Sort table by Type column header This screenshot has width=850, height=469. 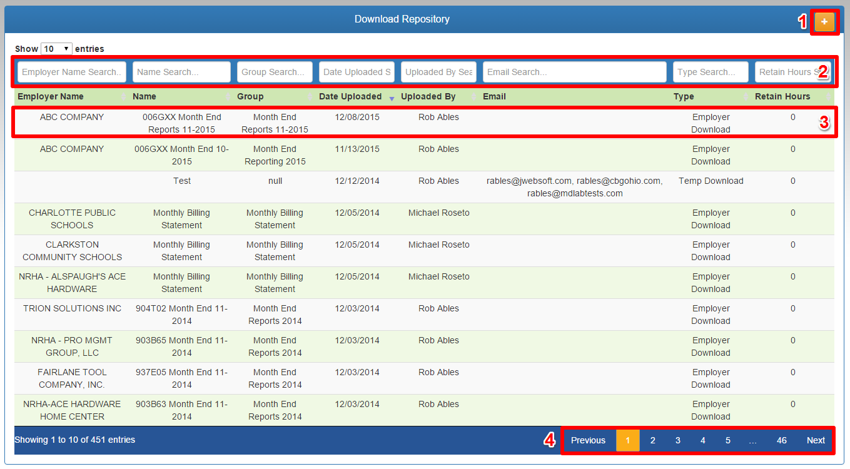(684, 97)
